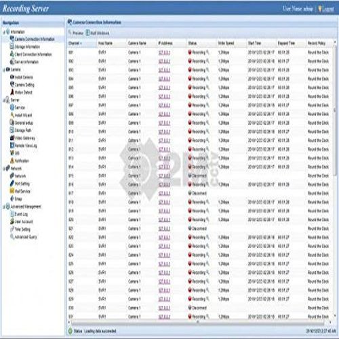Open the IP address link for channel 030
Image resolution: width=339 pixels, height=339 pixels.
pos(164,308)
